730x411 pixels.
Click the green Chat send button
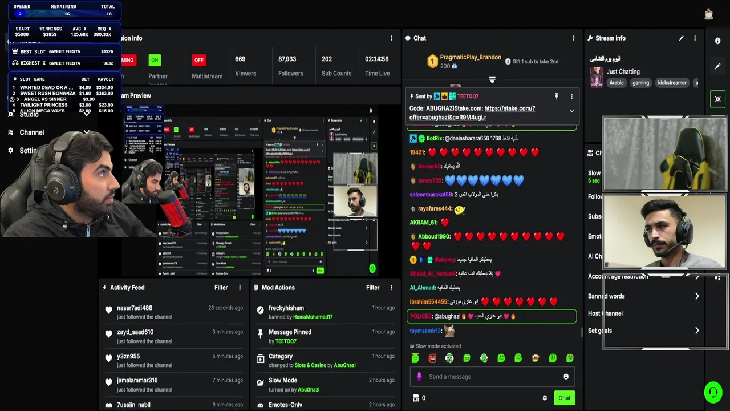pyautogui.click(x=564, y=398)
